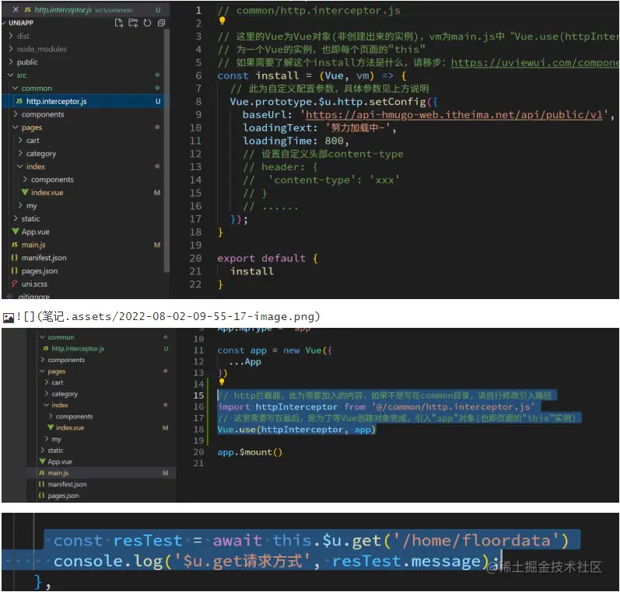
Task: Click the broken image icon before the markdown path
Action: pyautogui.click(x=9, y=318)
